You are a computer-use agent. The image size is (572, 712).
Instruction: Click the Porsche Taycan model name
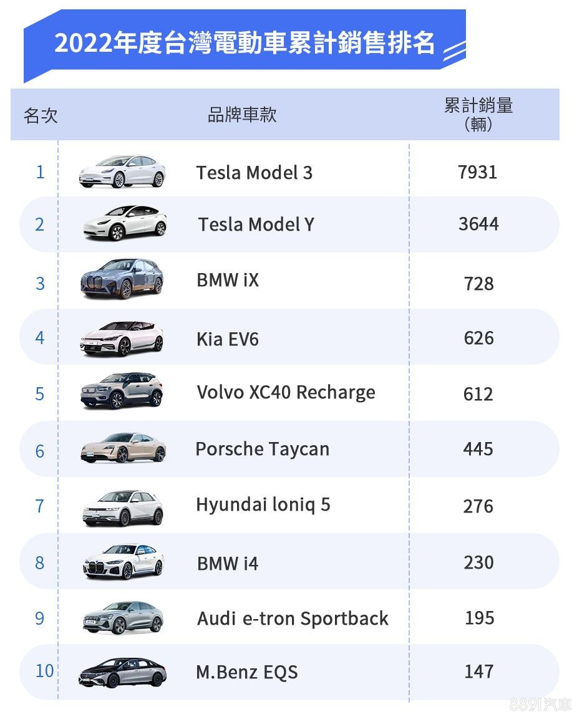pos(262,449)
